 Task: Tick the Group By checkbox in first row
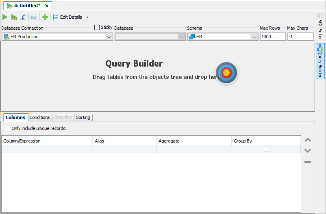pos(266,149)
